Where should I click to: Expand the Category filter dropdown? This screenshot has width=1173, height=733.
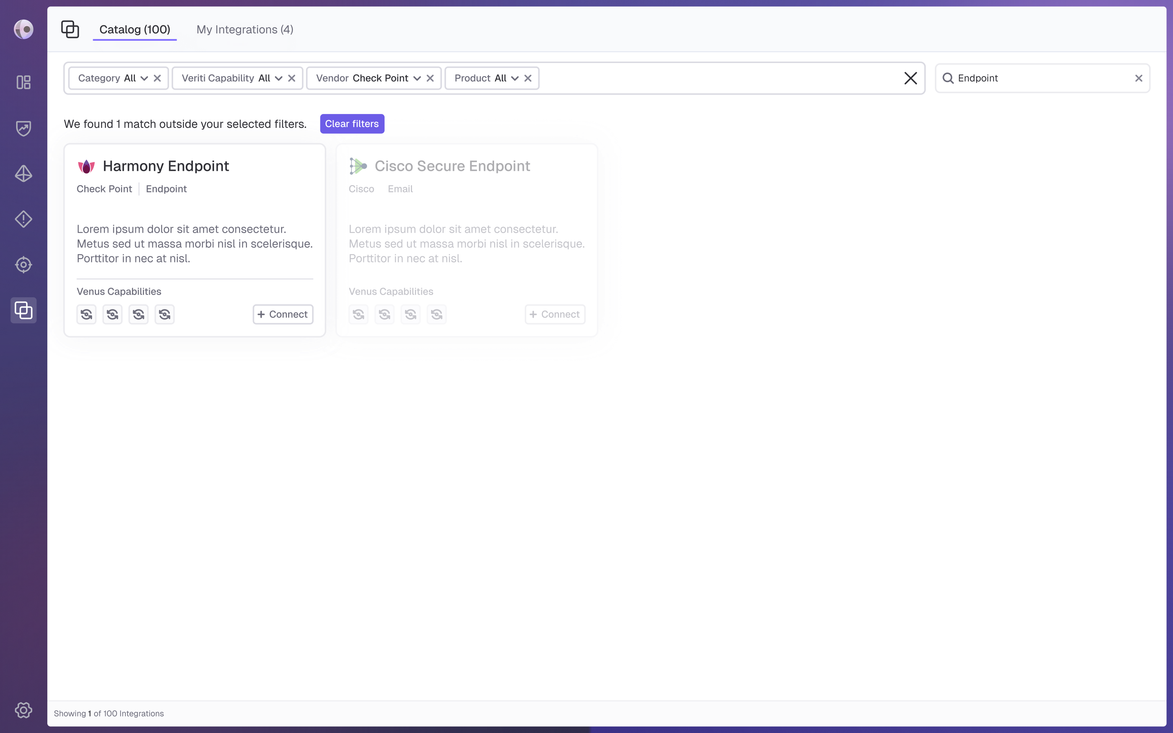click(144, 78)
